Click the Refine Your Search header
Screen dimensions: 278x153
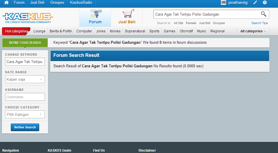[25, 43]
